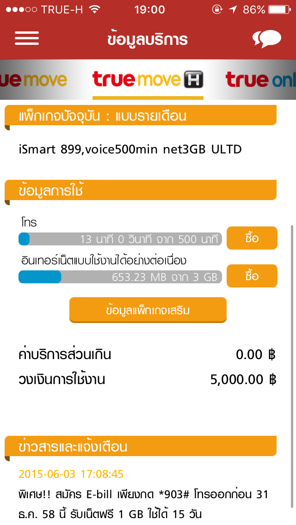Open the hamburger menu
This screenshot has width=296, height=525.
pyautogui.click(x=27, y=38)
